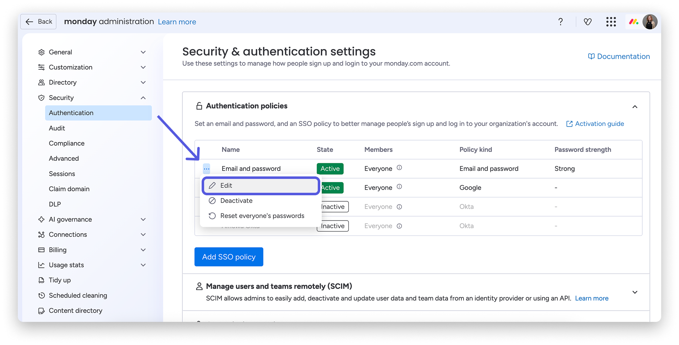Click the Inactive badge in last Okta row
The height and width of the screenshot is (345, 679).
pyautogui.click(x=333, y=226)
